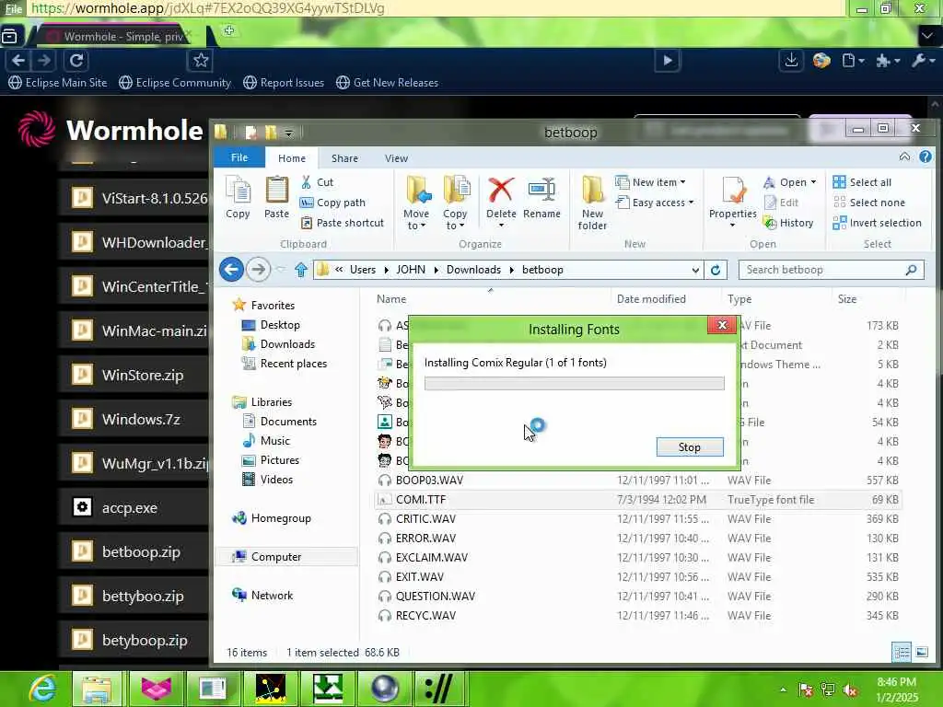Switch to the View ribbon tab
Screen dimensions: 943x707
pyautogui.click(x=396, y=158)
